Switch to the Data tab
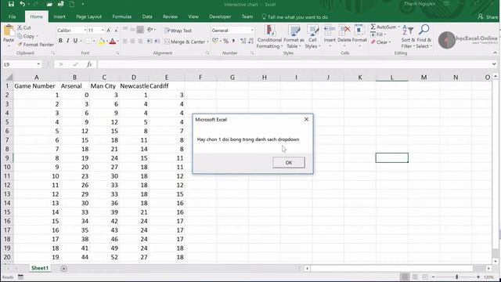The image size is (501, 282). tap(147, 16)
